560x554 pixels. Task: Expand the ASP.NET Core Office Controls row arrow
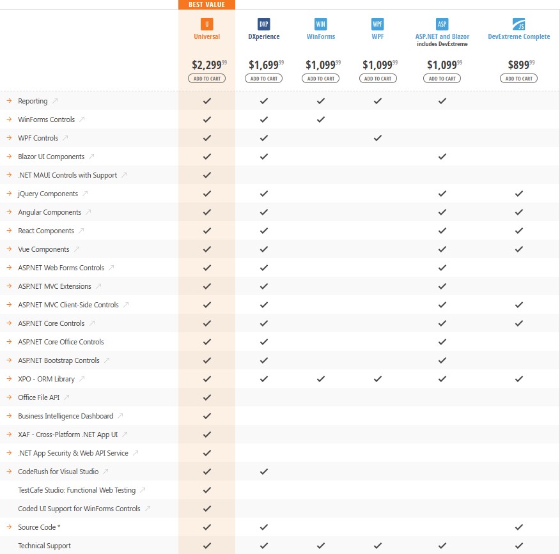pyautogui.click(x=10, y=342)
